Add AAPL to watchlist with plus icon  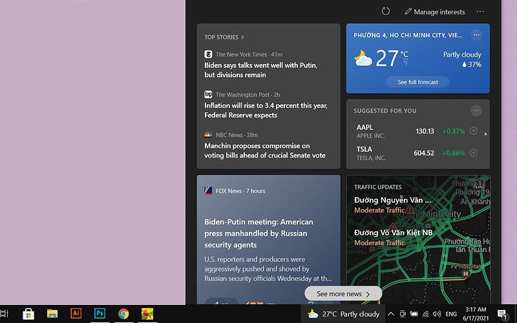coord(474,131)
